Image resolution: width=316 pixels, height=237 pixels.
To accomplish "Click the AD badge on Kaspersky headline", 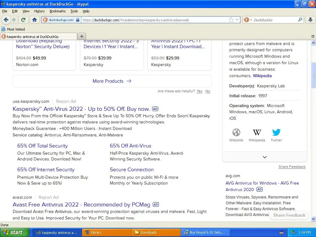I will point(155,109).
